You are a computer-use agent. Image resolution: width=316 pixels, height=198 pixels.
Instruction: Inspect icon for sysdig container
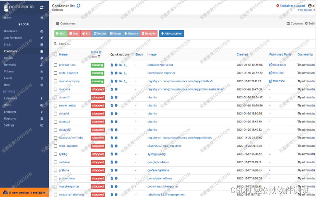pos(116,154)
